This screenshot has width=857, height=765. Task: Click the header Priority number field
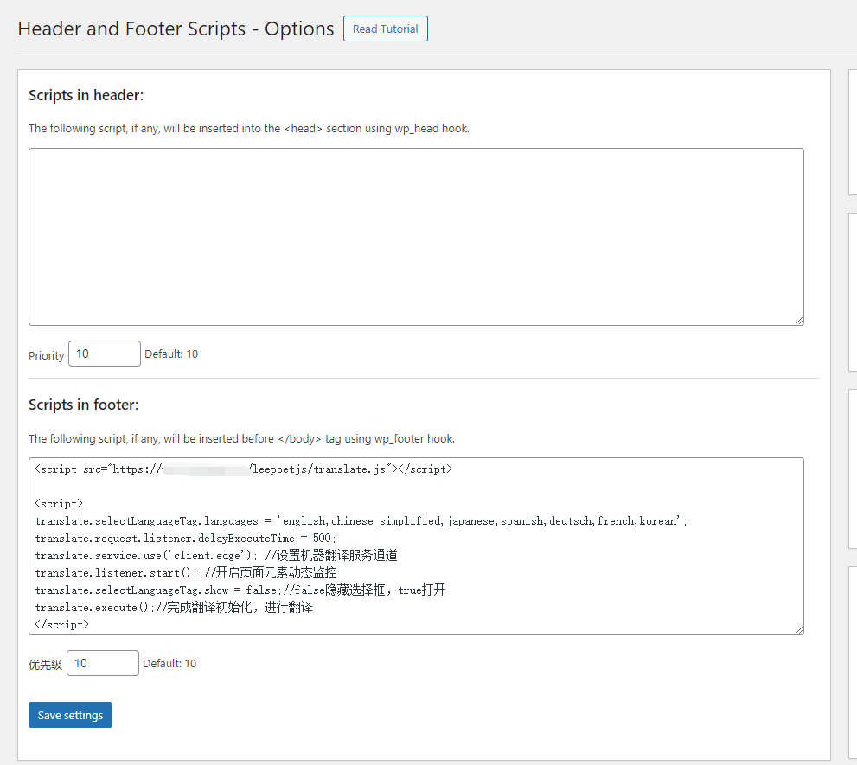(x=104, y=354)
